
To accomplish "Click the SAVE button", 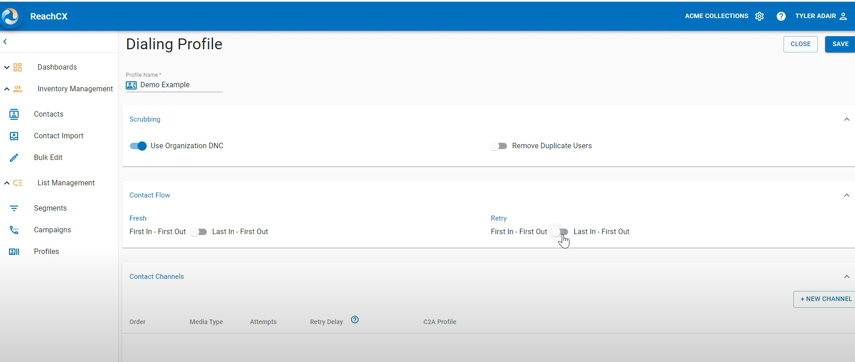I will (840, 44).
